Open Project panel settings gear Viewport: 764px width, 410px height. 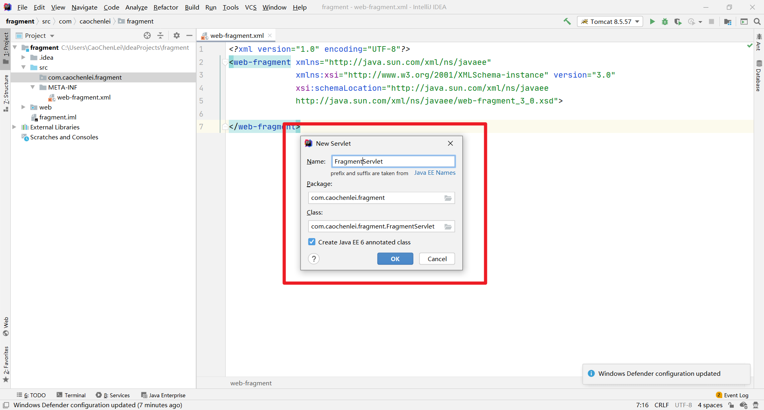pyautogui.click(x=177, y=35)
